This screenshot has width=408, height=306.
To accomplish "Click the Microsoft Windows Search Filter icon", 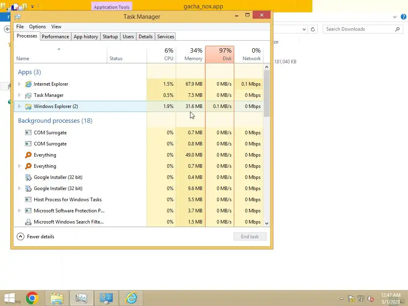I will (28, 222).
